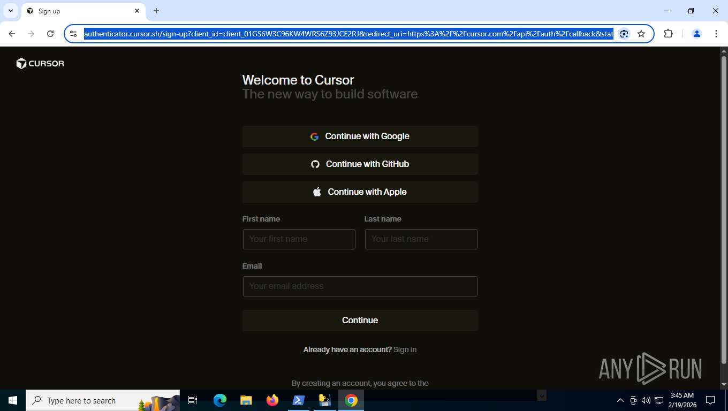
Task: Open Task View on the taskbar
Action: click(x=193, y=400)
